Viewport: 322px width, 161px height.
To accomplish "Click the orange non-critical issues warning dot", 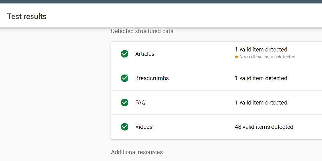I will pos(236,57).
